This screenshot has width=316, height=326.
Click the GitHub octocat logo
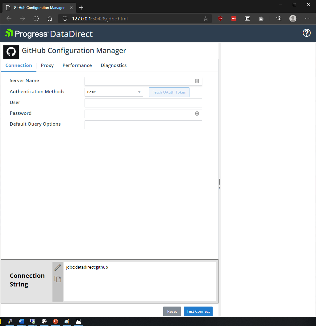11,52
